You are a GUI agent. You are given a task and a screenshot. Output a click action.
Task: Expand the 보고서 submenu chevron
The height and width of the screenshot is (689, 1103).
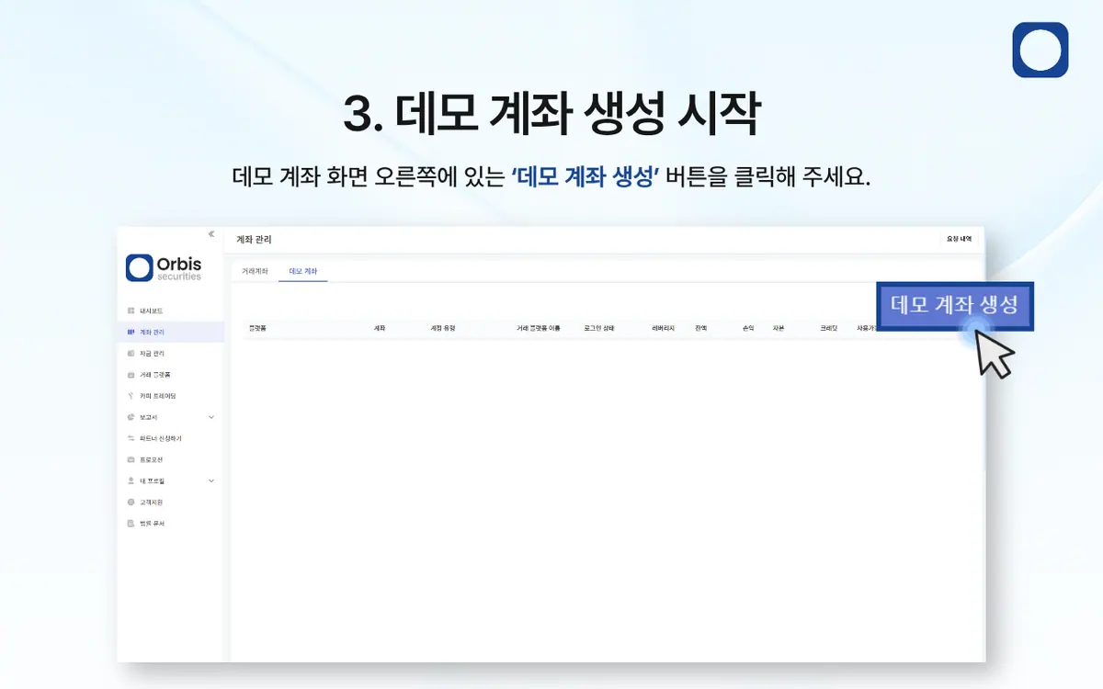[211, 417]
